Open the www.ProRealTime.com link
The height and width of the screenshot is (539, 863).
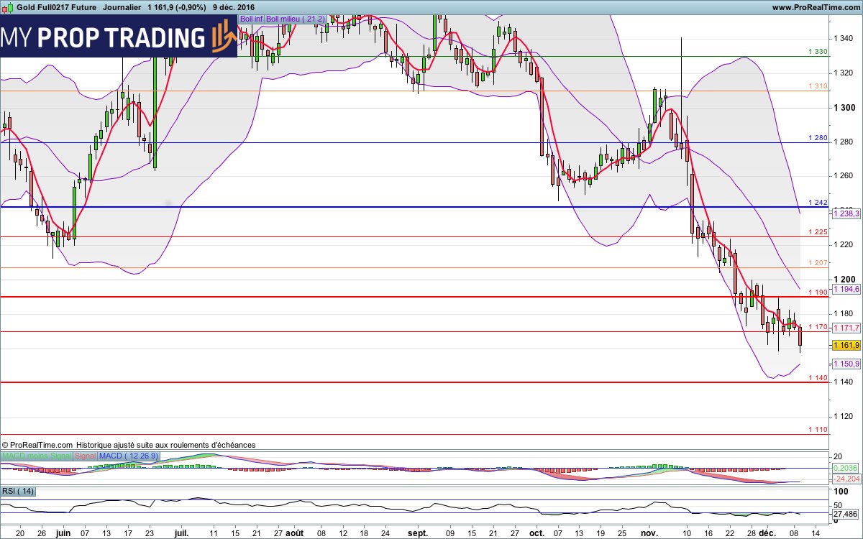815,7
